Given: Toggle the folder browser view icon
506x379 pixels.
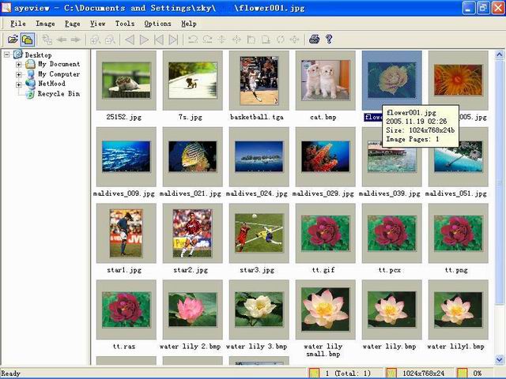Looking at the screenshot, I should pos(27,39).
